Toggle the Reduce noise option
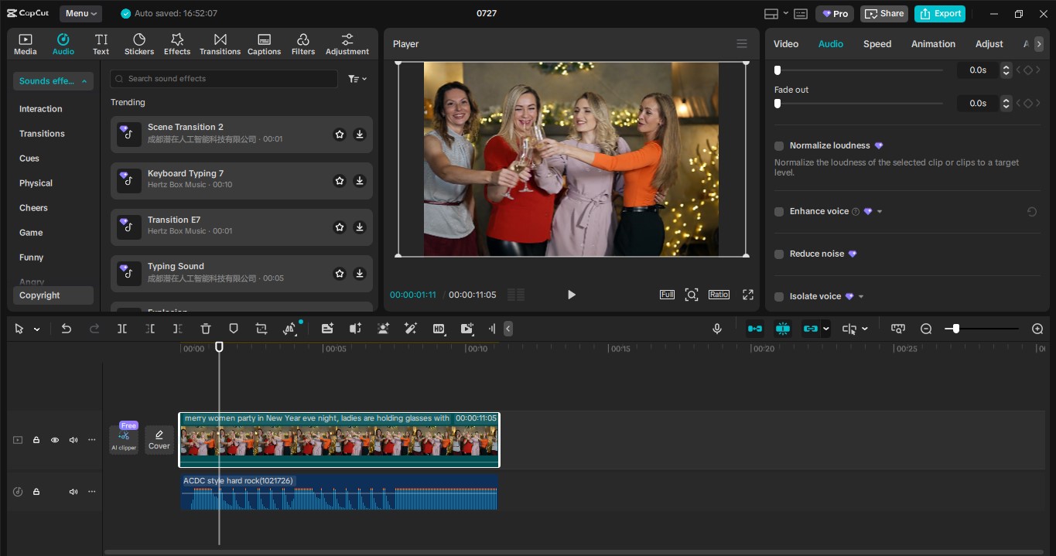Image resolution: width=1056 pixels, height=556 pixels. [x=778, y=254]
